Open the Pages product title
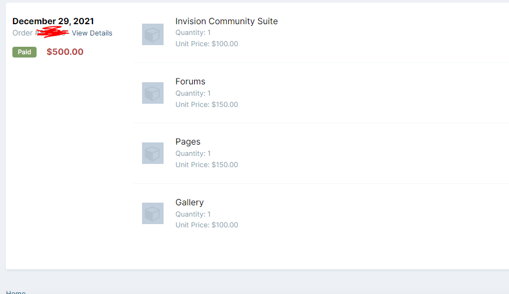 [x=188, y=142]
